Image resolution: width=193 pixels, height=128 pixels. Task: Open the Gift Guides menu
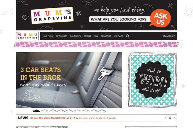point(61,36)
